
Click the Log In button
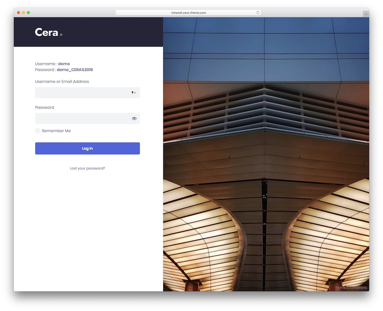87,149
